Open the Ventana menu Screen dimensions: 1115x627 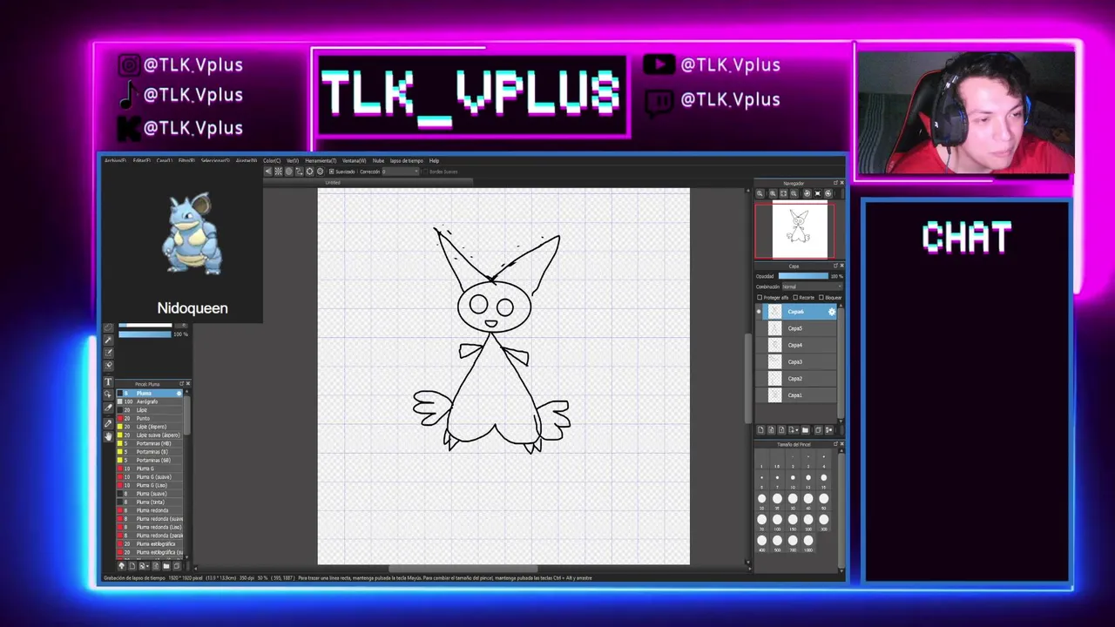click(x=355, y=160)
